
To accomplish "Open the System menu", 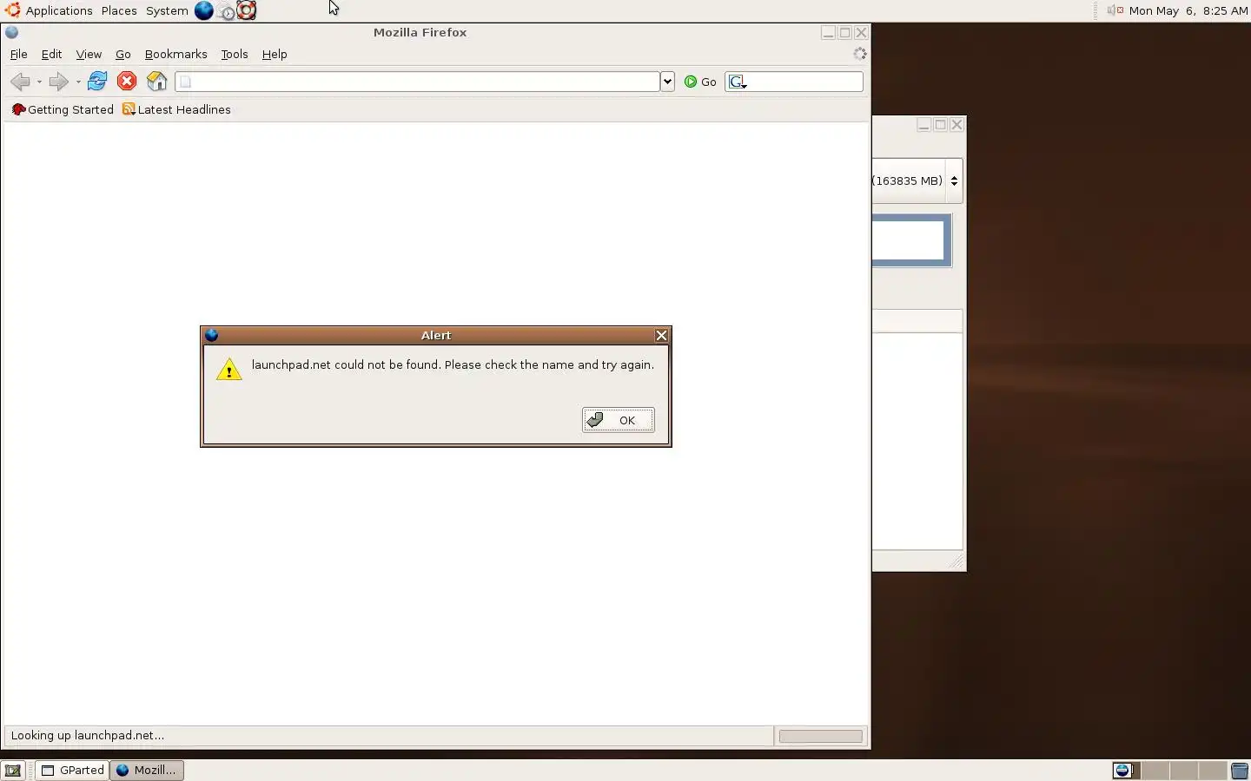I will [167, 10].
